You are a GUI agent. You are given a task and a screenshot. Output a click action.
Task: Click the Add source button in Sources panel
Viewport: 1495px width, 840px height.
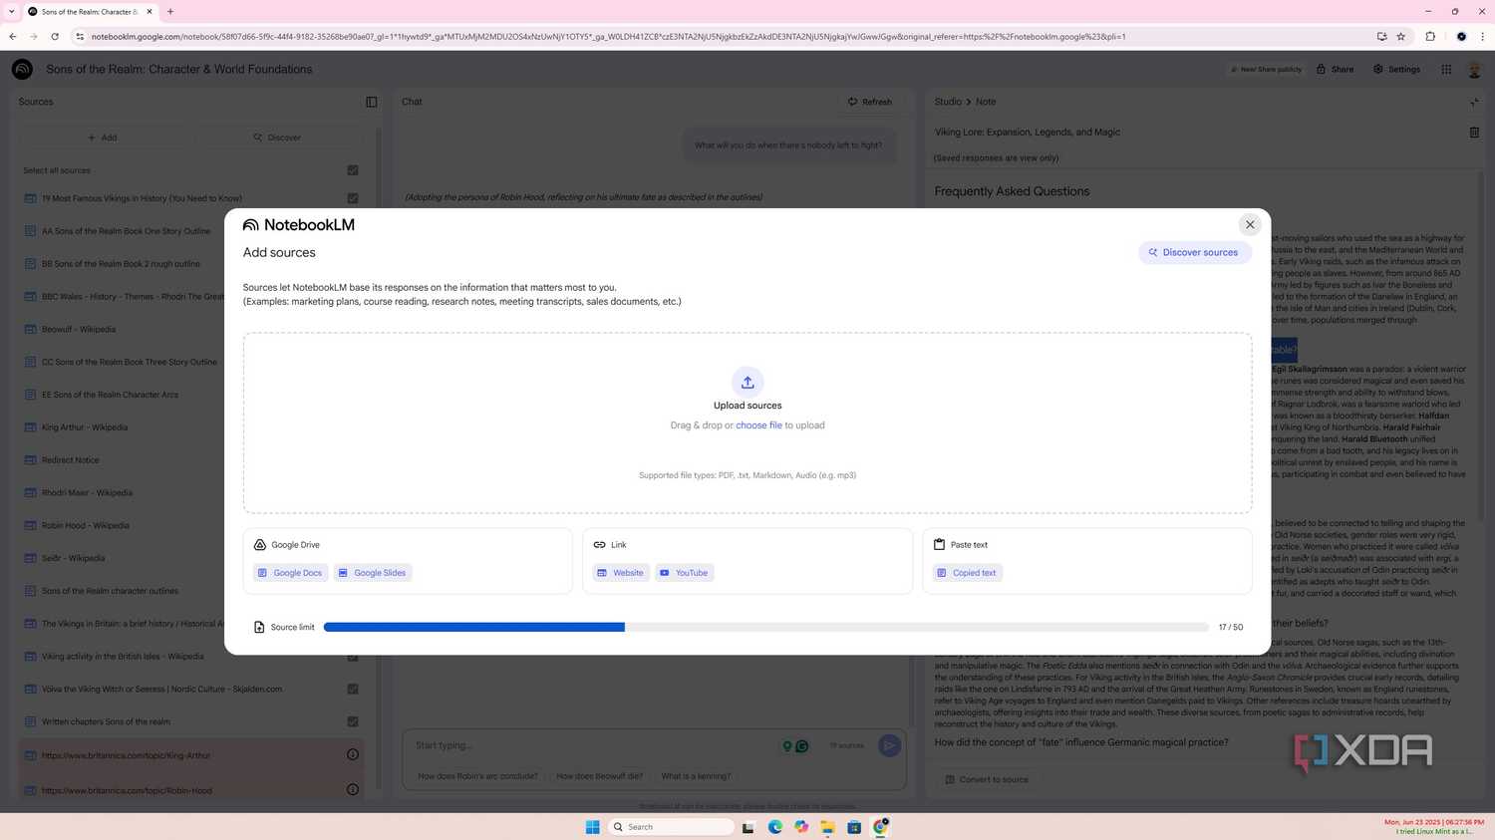(x=103, y=138)
